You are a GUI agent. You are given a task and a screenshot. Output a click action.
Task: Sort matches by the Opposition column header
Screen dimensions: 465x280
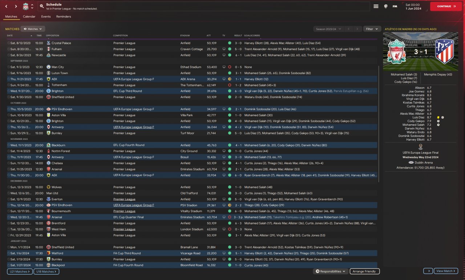click(53, 36)
